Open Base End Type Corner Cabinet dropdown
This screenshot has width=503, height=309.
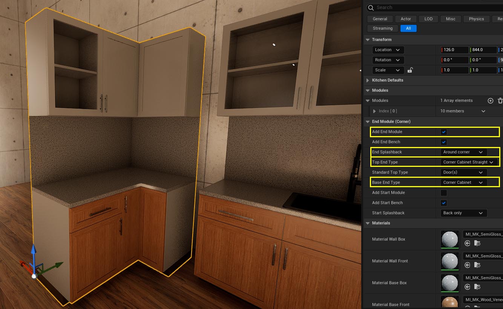click(464, 182)
